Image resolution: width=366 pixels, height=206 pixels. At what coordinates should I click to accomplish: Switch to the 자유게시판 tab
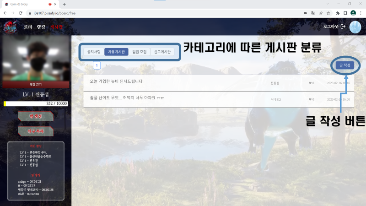(x=117, y=52)
